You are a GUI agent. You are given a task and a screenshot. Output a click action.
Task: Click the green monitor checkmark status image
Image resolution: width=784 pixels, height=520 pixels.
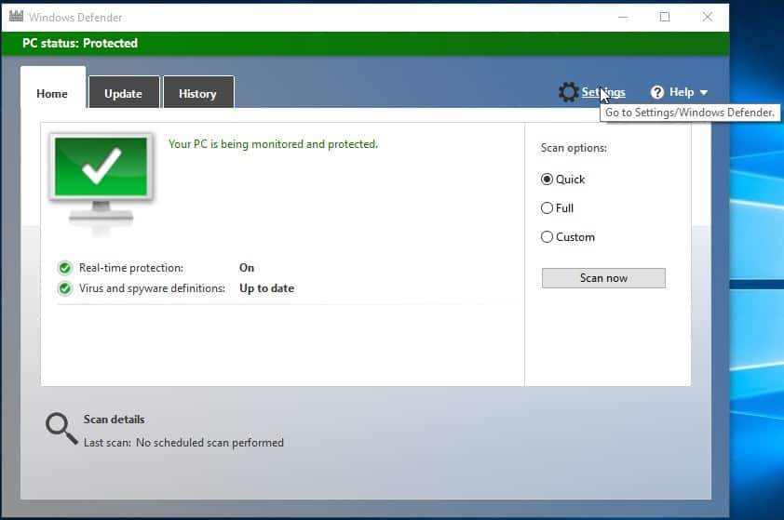(101, 176)
